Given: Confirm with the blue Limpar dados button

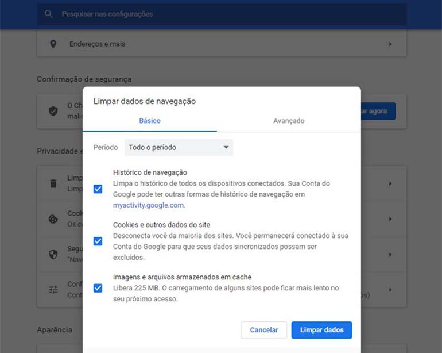Looking at the screenshot, I should click(x=321, y=330).
